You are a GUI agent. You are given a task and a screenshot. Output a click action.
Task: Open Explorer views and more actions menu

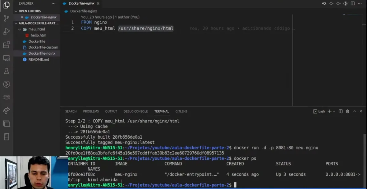(x=54, y=3)
